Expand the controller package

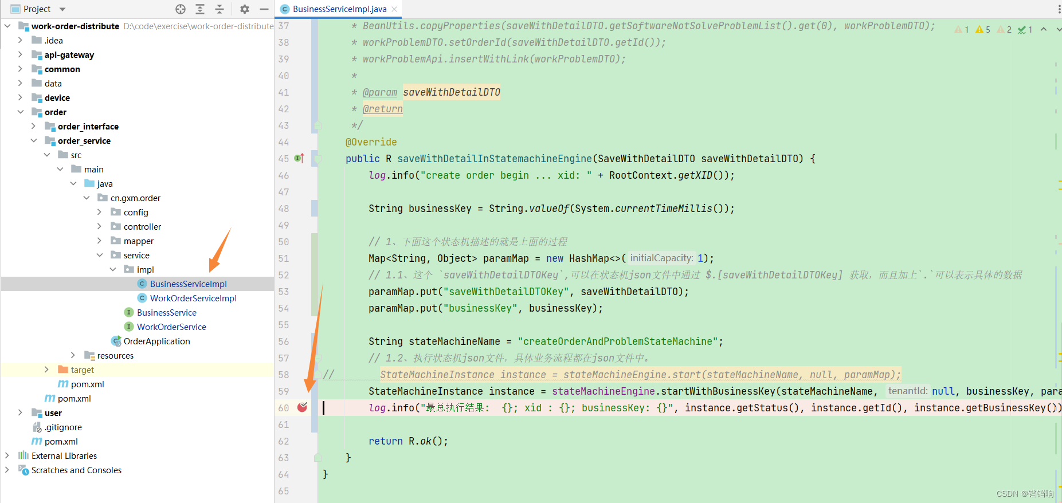coord(100,226)
